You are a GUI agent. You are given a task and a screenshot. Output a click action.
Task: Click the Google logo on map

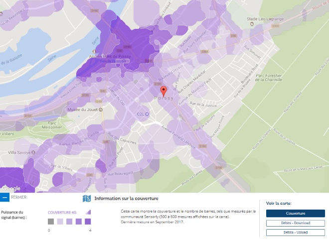tap(10, 189)
